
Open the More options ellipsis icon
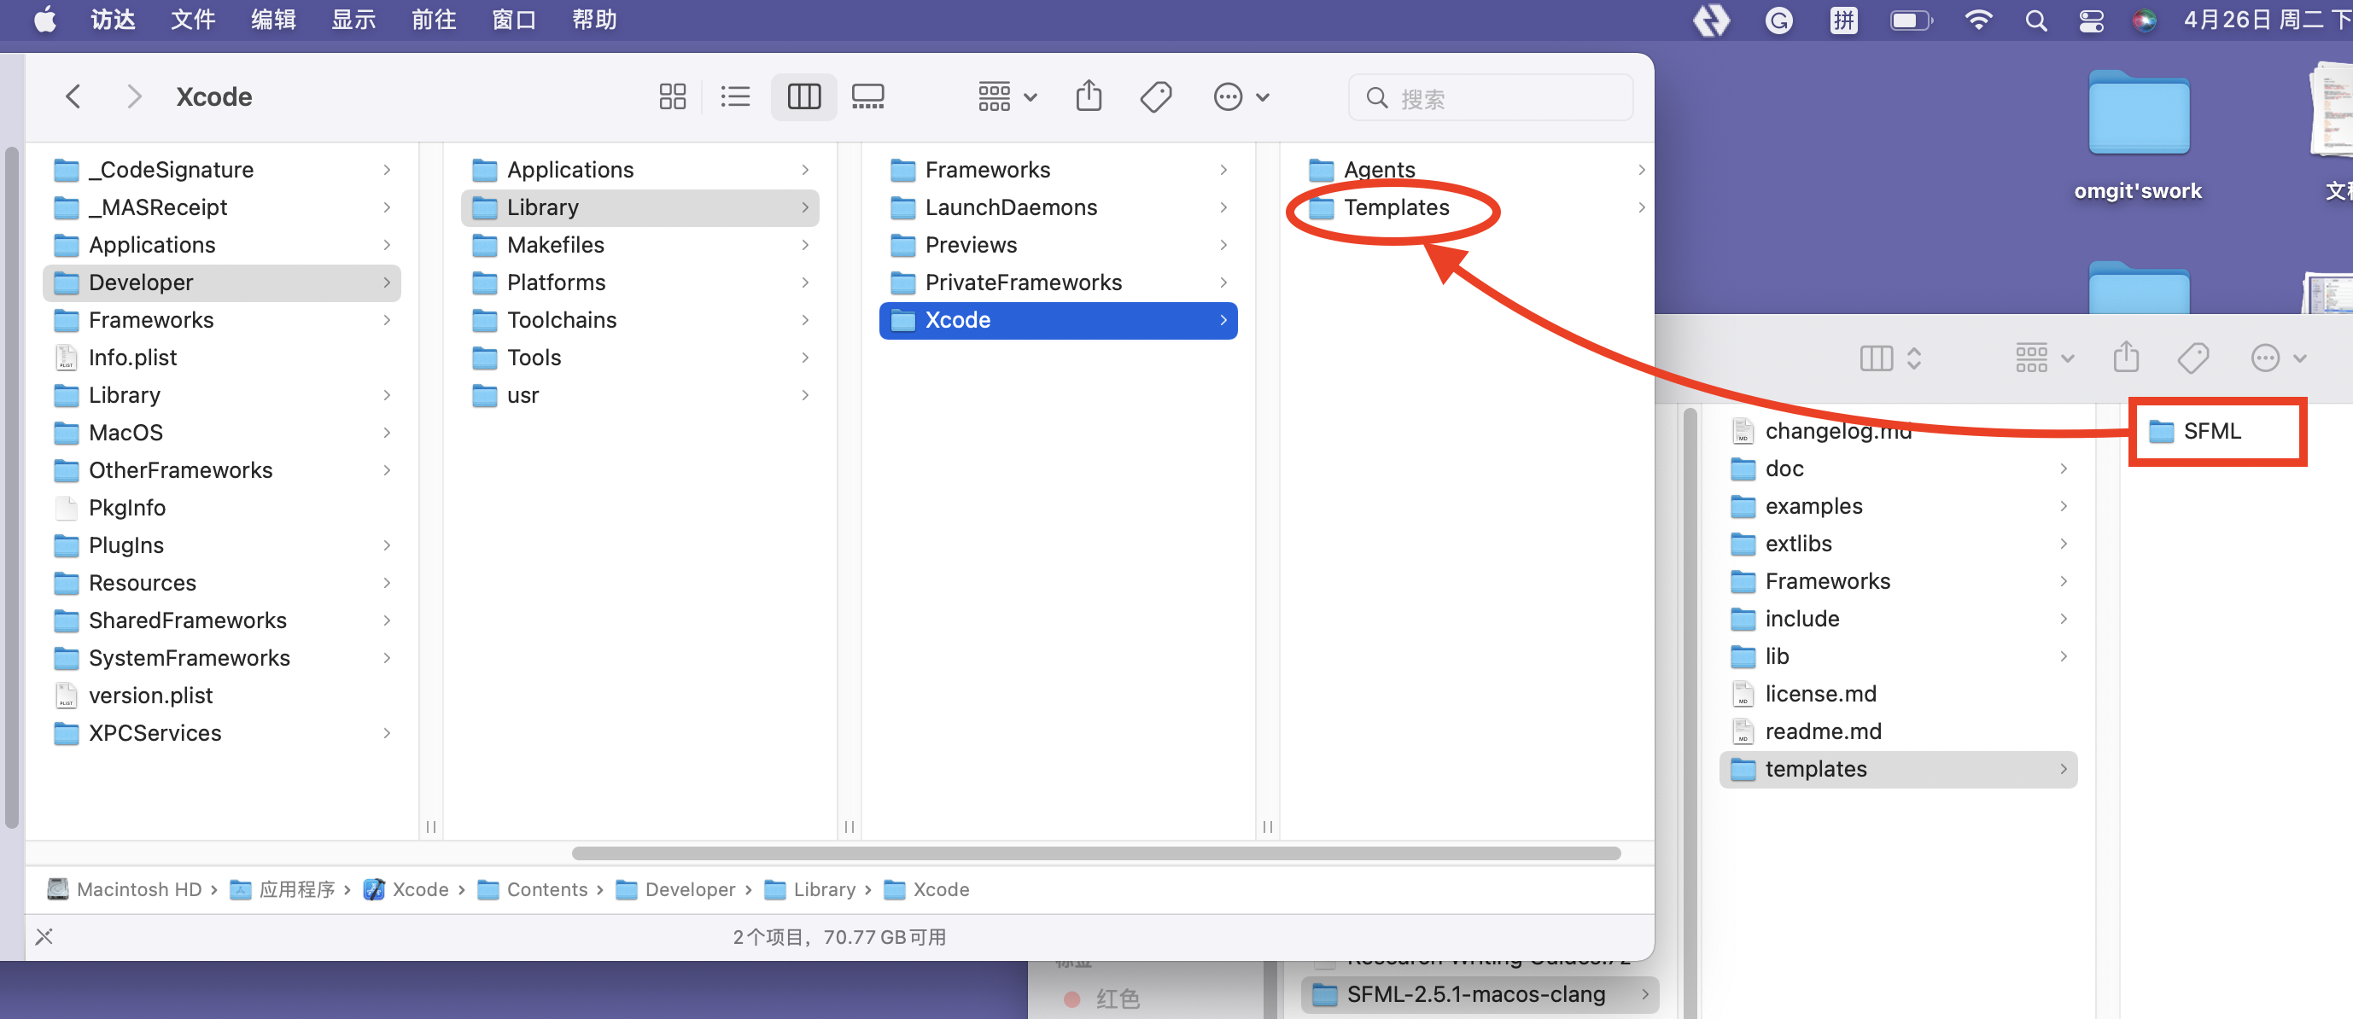[1229, 96]
